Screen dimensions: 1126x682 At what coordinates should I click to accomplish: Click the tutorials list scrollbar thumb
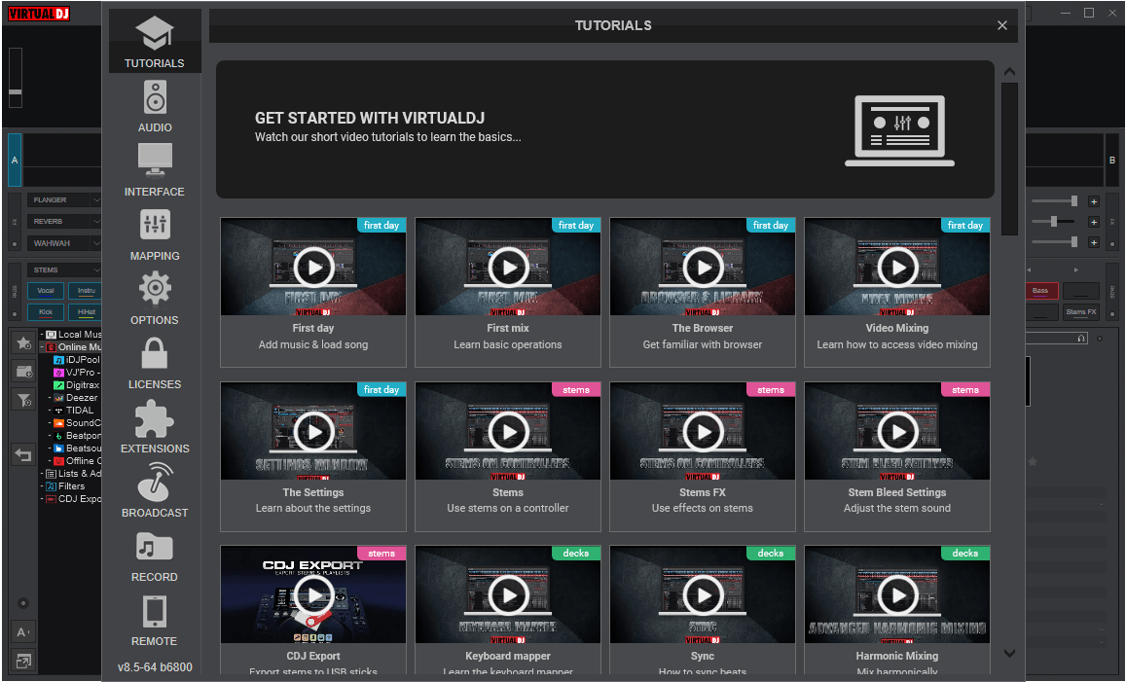[x=1009, y=159]
